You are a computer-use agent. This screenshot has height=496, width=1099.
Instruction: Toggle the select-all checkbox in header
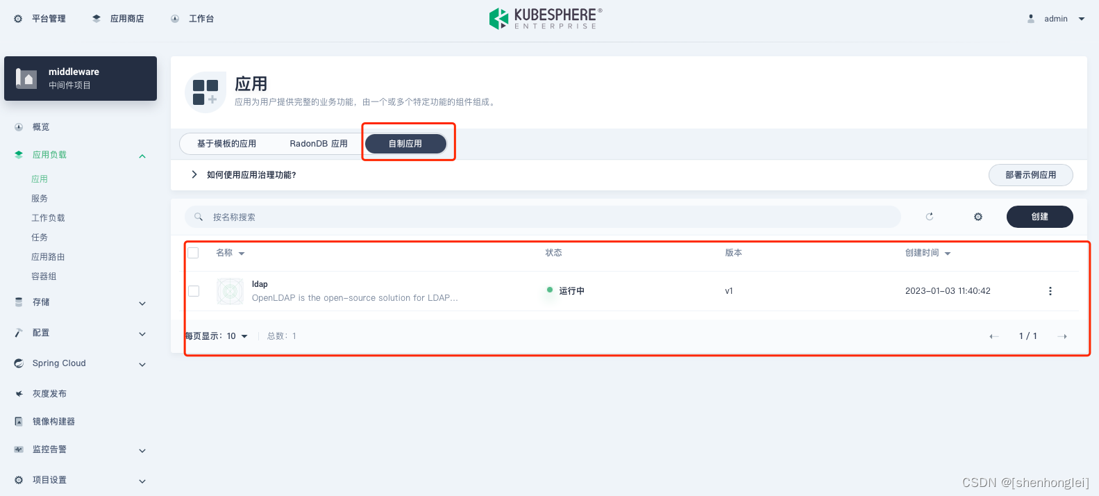194,253
